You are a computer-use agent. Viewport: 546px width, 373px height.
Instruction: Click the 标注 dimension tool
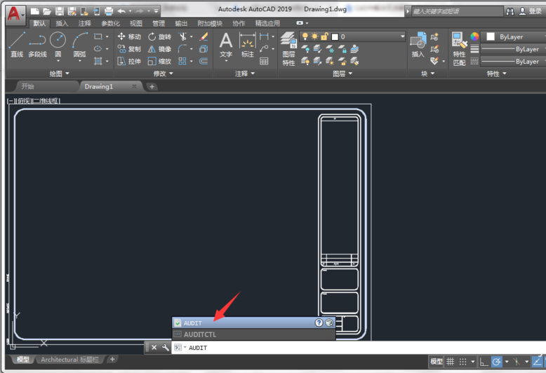coord(247,44)
